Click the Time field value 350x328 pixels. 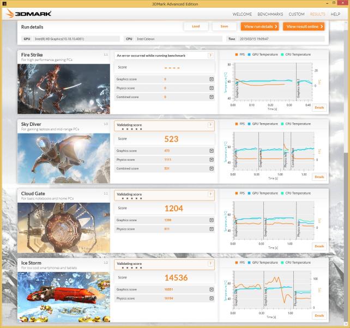pyautogui.click(x=281, y=39)
